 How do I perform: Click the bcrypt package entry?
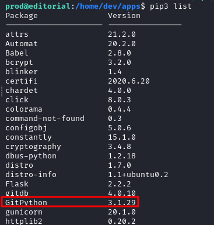coord(19,63)
